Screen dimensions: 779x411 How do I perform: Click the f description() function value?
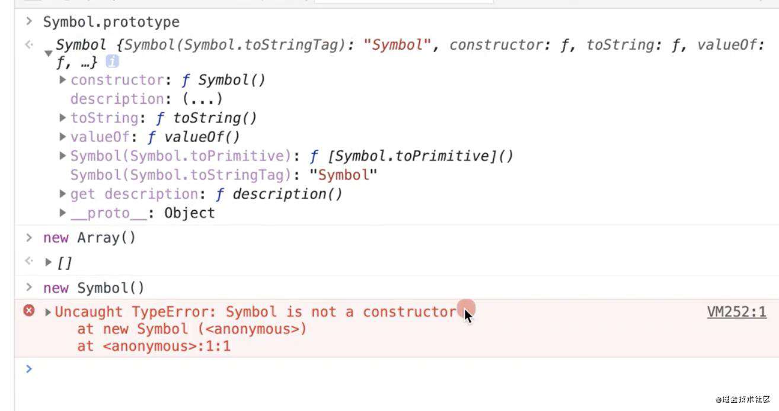click(279, 194)
